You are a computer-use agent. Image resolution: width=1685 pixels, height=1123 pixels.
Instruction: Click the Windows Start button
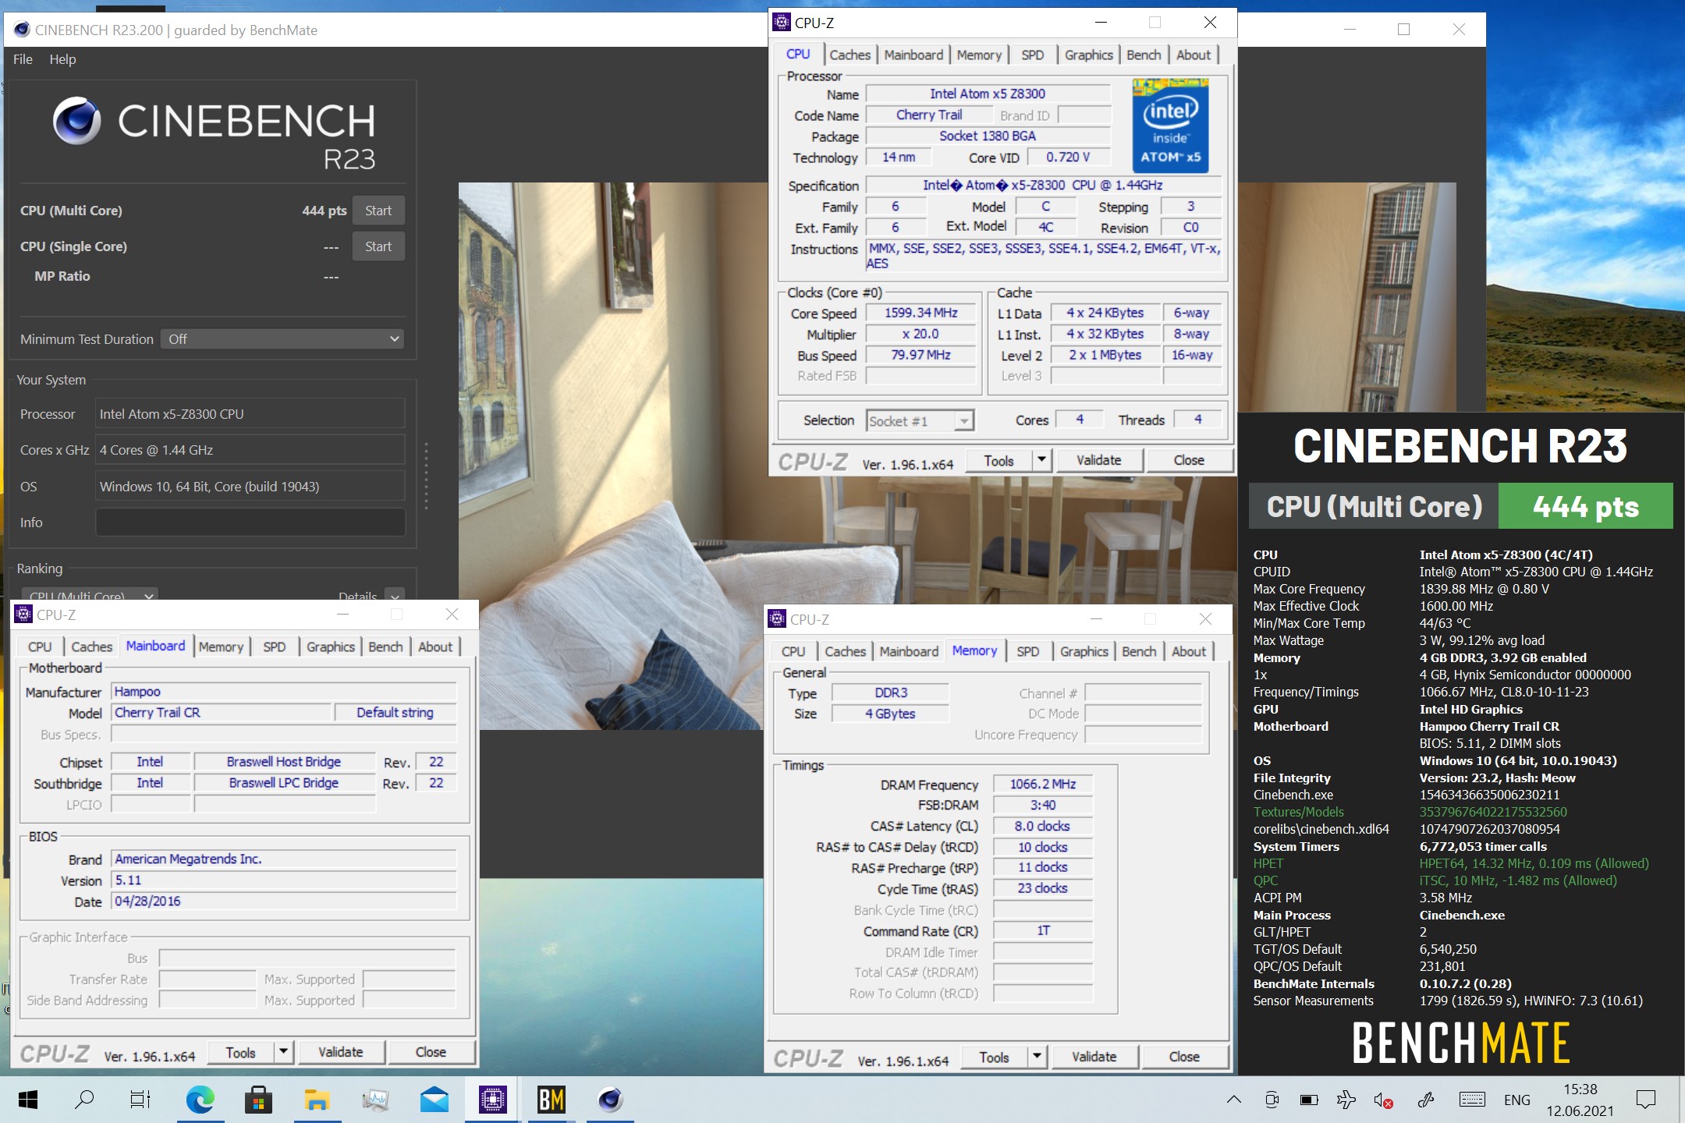point(28,1100)
